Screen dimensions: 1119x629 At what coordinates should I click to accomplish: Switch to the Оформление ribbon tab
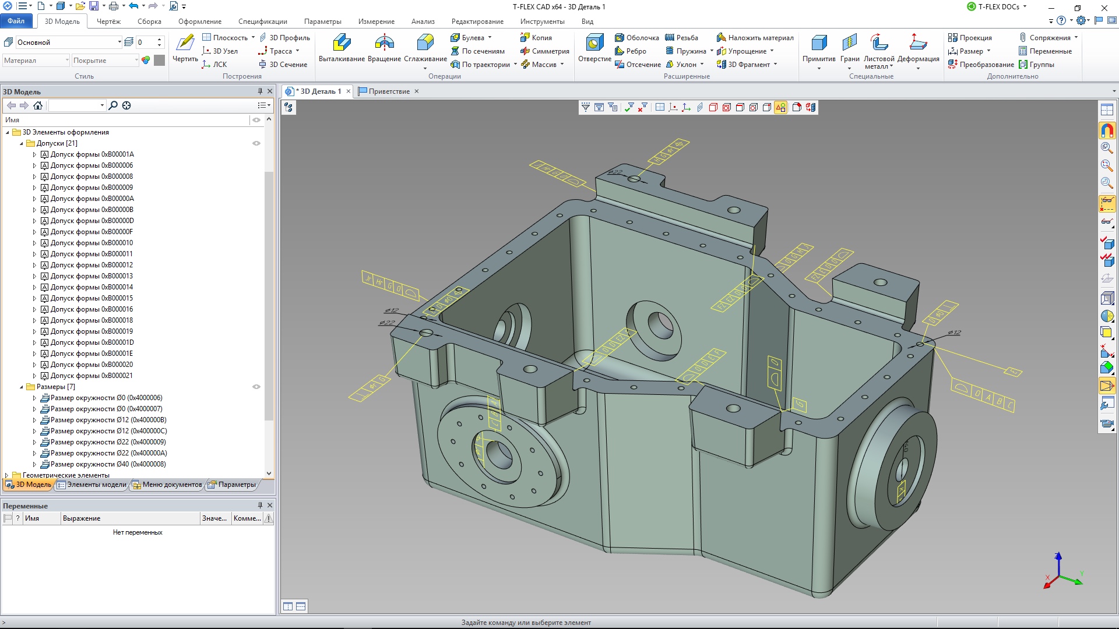(200, 22)
